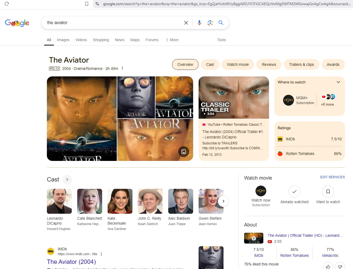This screenshot has height=269, width=353.
Task: Select the Cast chip
Action: tap(210, 64)
